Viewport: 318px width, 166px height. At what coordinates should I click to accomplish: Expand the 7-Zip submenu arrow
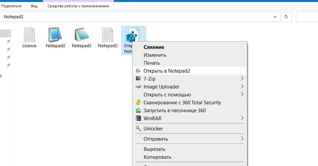pos(242,79)
